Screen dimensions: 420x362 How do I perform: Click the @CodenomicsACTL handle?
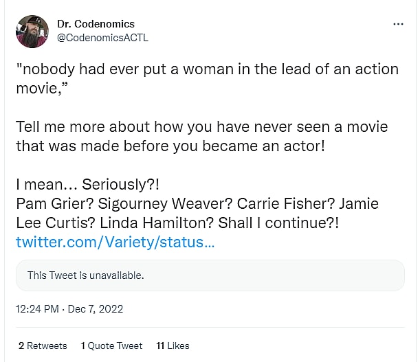click(102, 38)
